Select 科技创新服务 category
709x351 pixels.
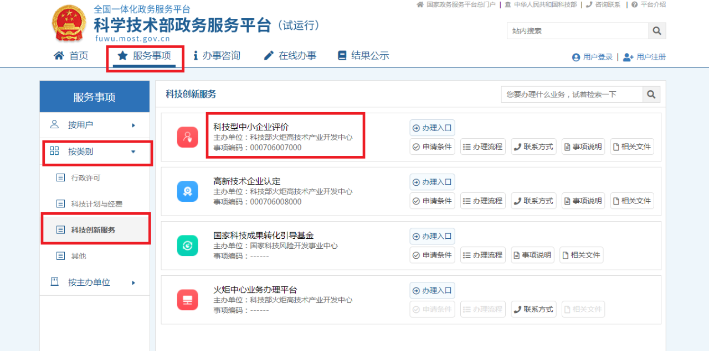[x=94, y=230]
